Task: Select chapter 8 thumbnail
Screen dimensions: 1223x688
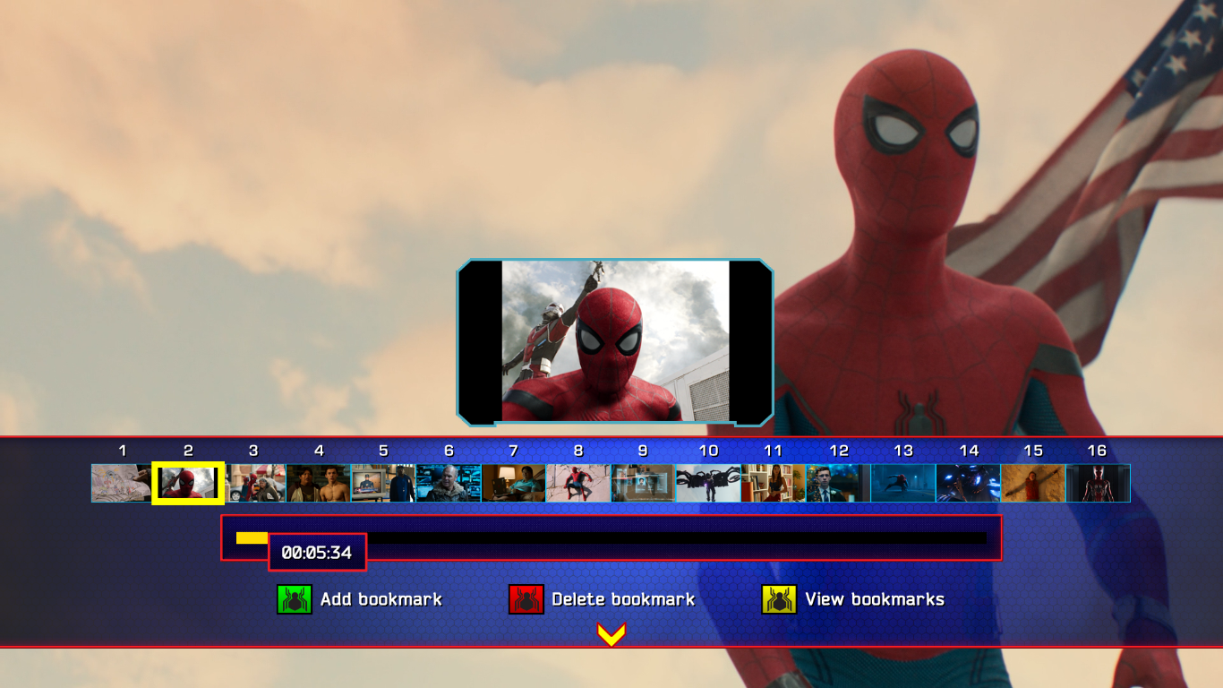Action: tap(578, 483)
